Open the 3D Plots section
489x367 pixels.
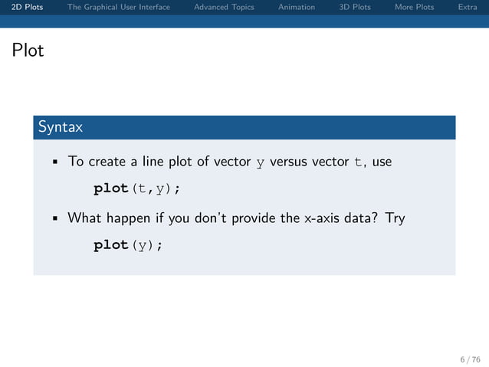coord(355,7)
